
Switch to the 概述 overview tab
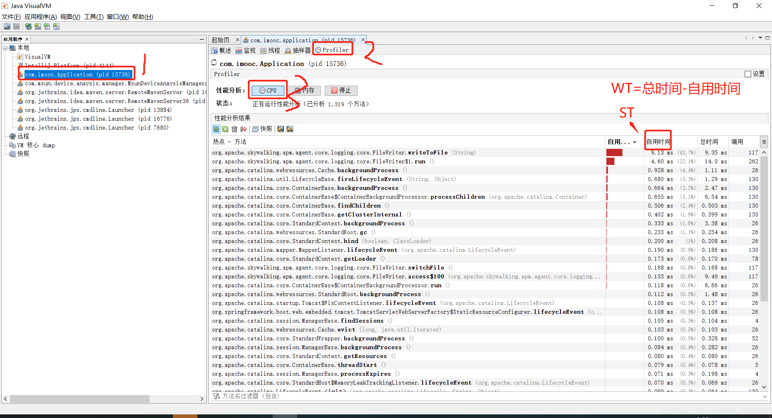tap(222, 50)
